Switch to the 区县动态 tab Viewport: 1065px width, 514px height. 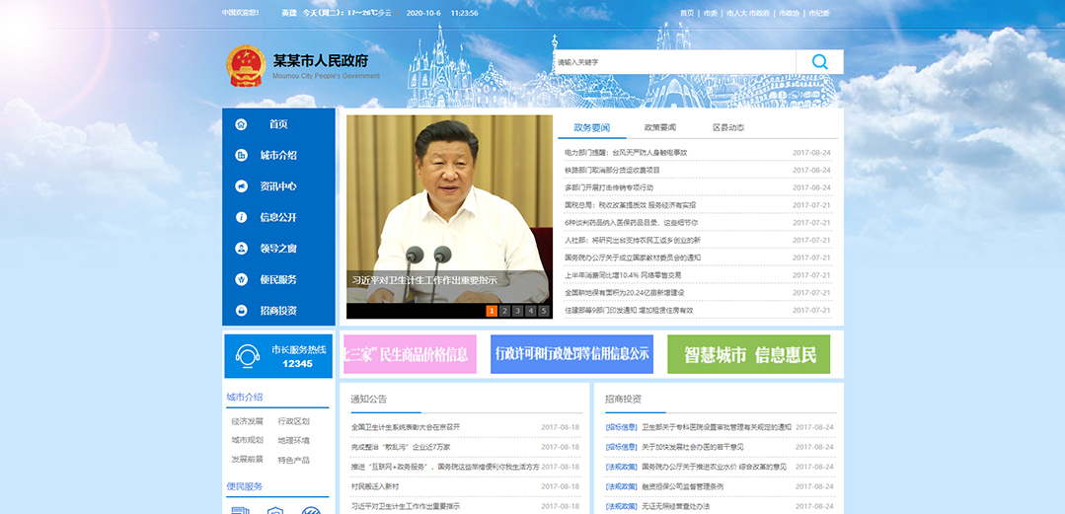[727, 127]
